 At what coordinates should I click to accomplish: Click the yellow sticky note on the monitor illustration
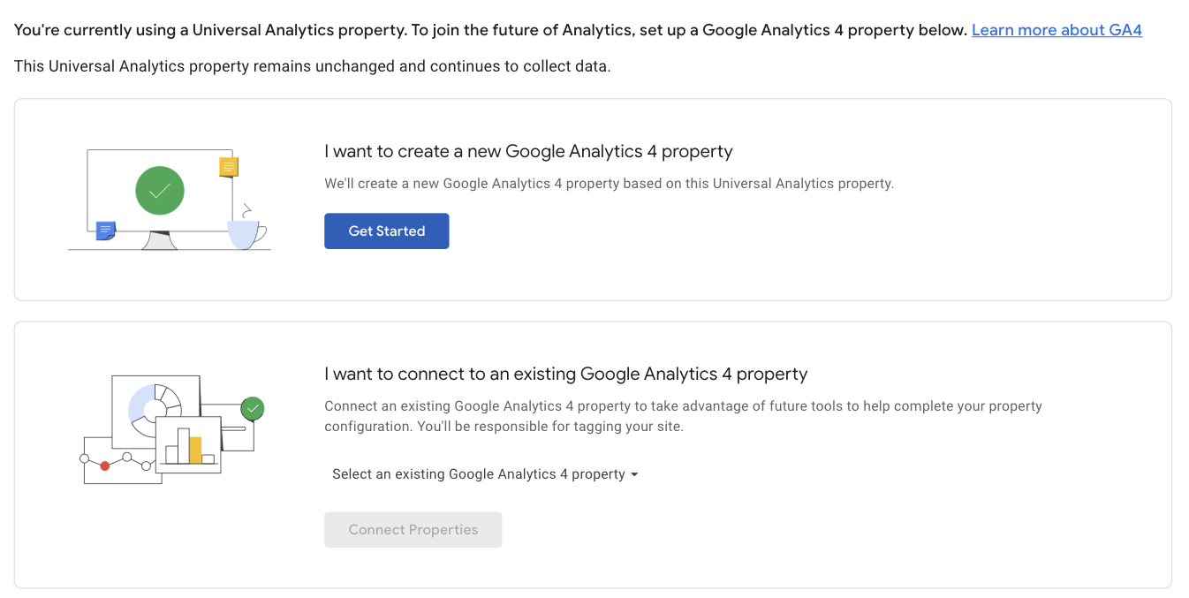pos(228,166)
